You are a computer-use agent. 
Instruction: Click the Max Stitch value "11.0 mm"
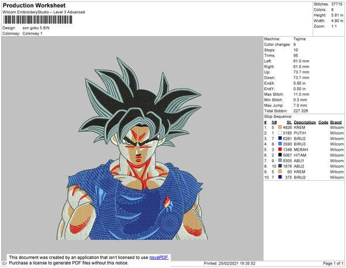tap(301, 94)
